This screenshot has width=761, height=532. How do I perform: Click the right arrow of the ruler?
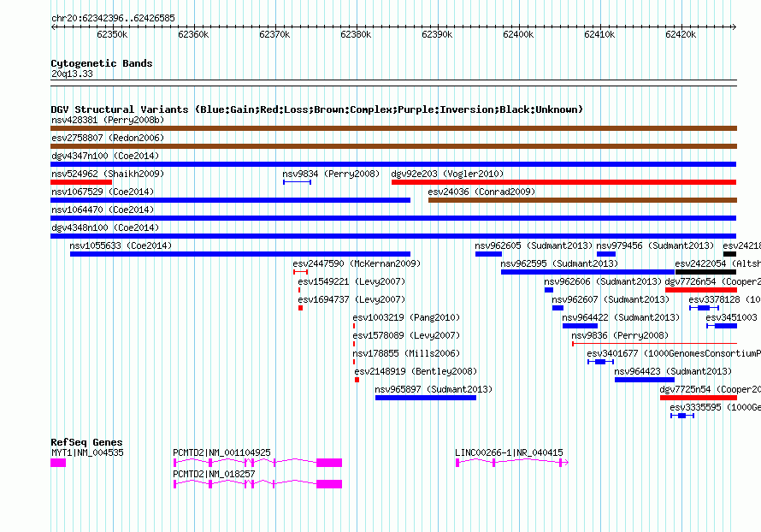[x=734, y=27]
